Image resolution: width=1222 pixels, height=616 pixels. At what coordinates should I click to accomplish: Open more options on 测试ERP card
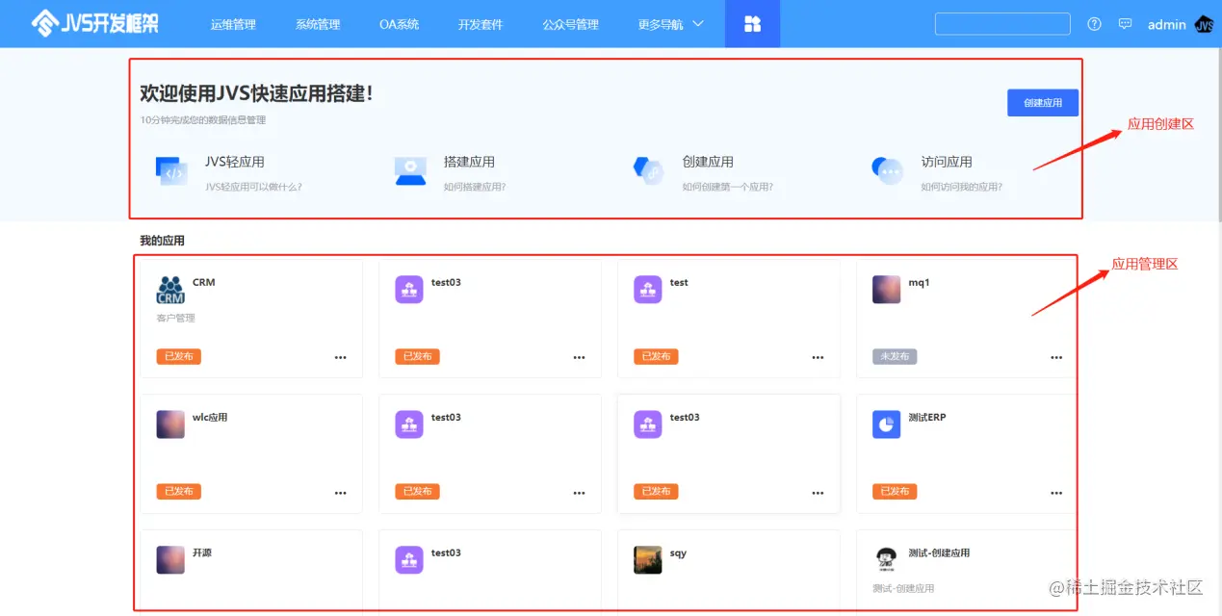coord(1056,492)
